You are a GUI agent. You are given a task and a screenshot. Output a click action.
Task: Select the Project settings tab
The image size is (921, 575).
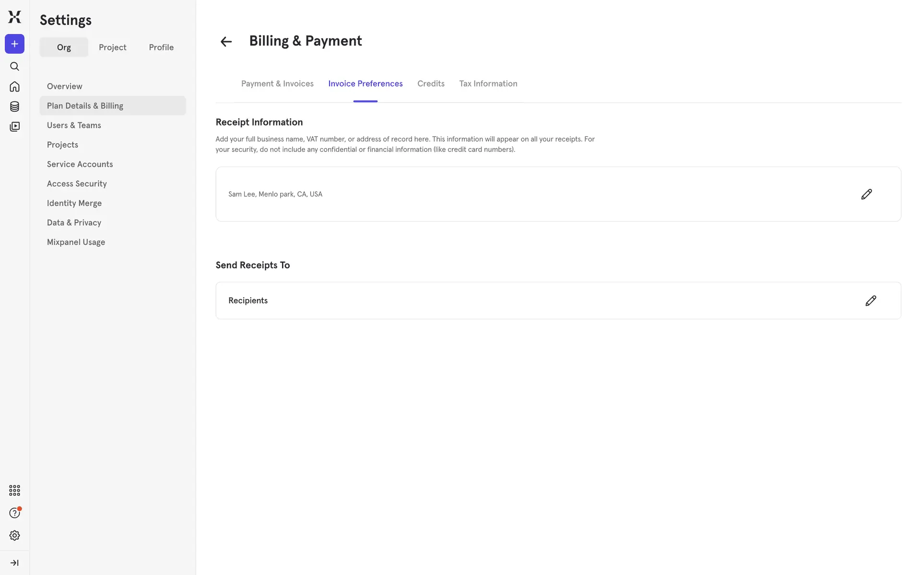click(112, 47)
